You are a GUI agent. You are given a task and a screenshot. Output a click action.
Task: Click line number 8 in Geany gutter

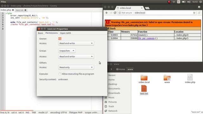pos(3,29)
